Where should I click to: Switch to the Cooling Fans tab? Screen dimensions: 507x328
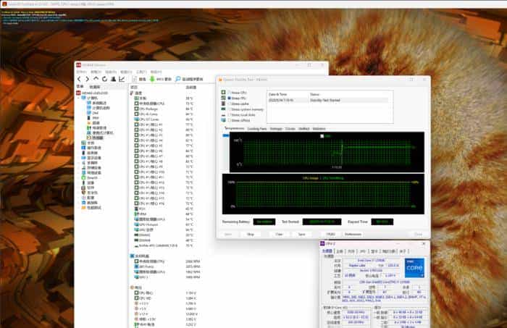coord(257,128)
